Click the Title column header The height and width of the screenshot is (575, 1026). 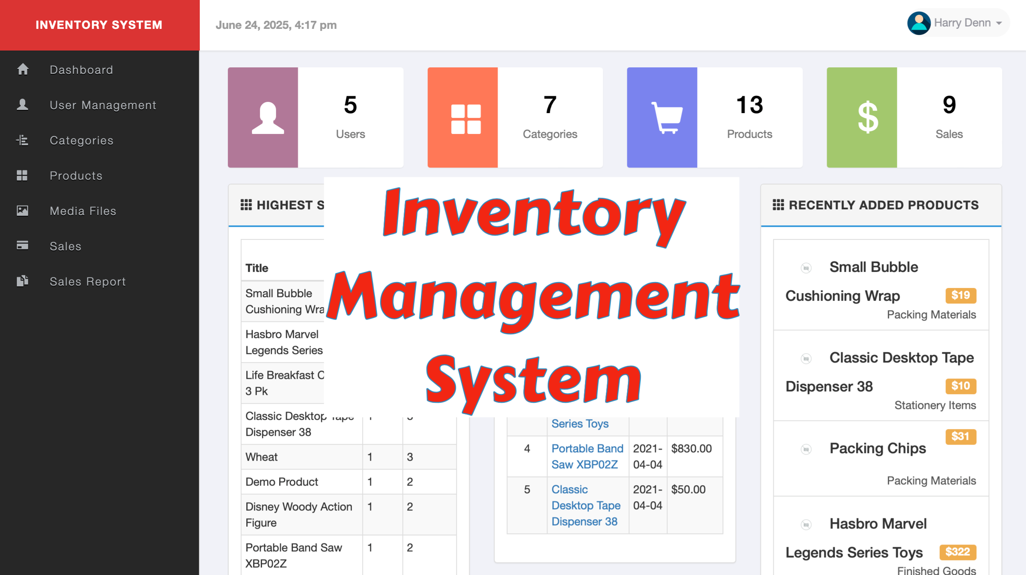(257, 268)
